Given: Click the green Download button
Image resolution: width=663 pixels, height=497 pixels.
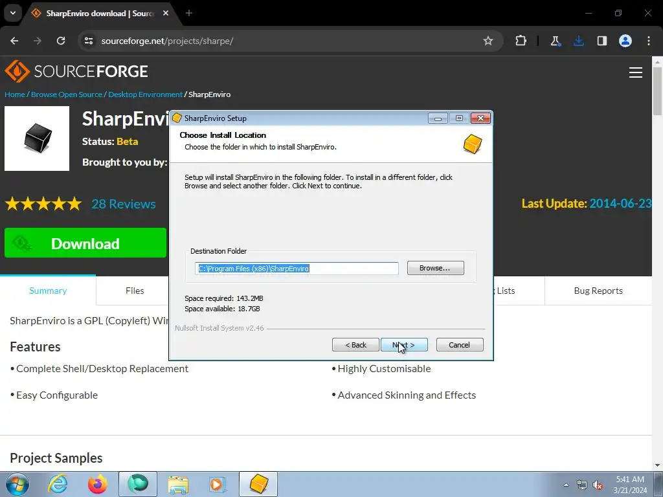Looking at the screenshot, I should [85, 243].
